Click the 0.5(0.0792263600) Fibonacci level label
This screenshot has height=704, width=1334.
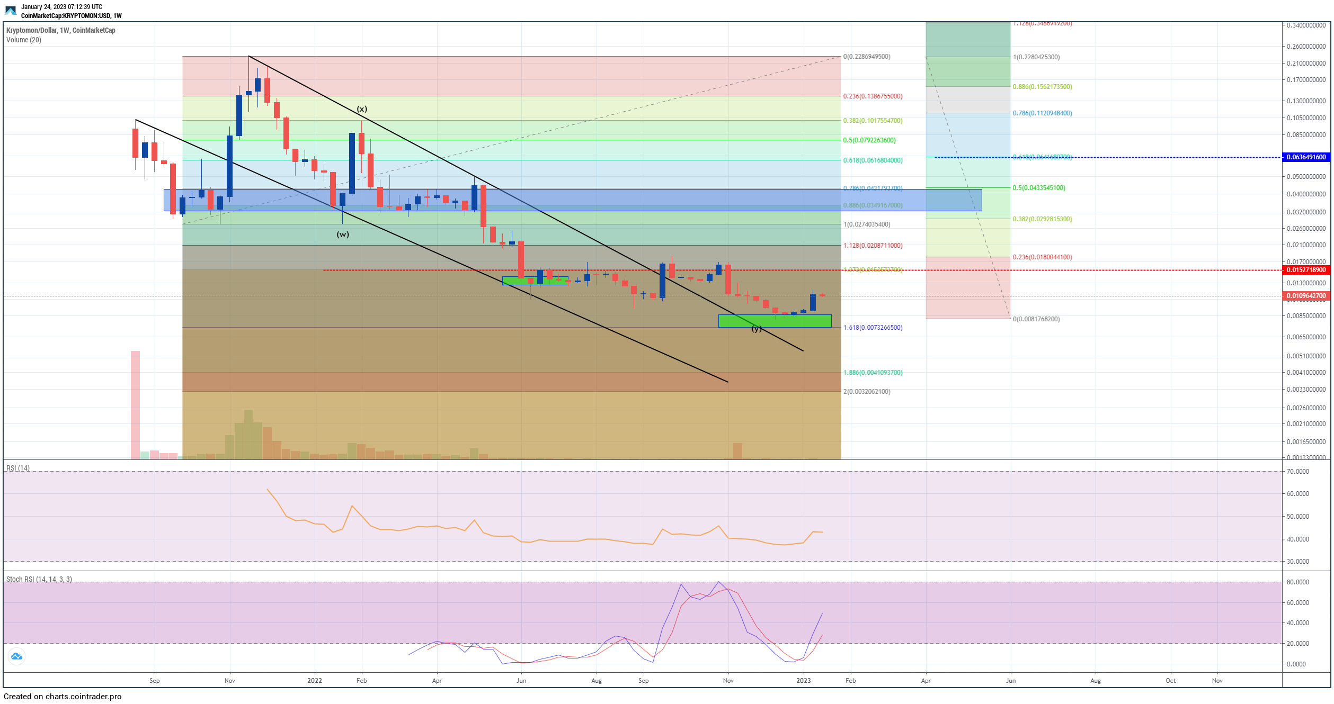869,140
